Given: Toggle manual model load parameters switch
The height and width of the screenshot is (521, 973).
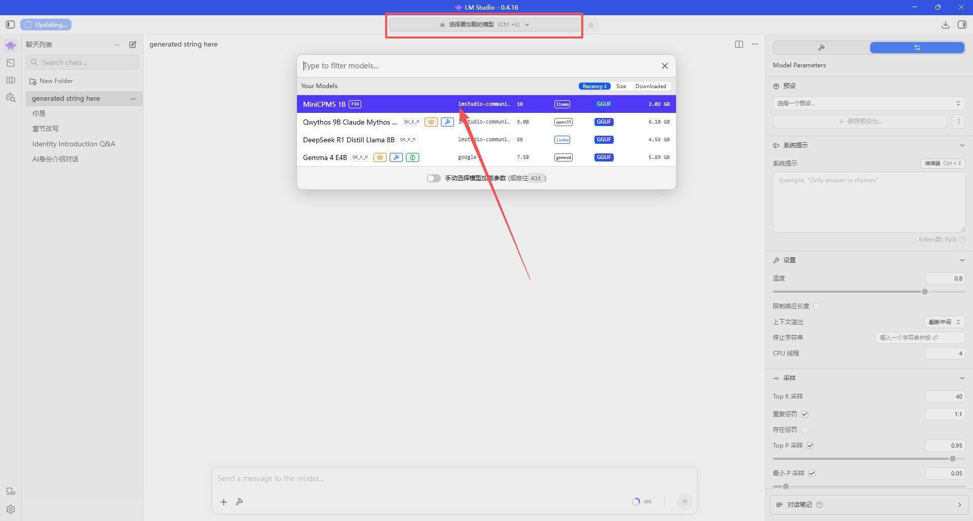Looking at the screenshot, I should 433,178.
